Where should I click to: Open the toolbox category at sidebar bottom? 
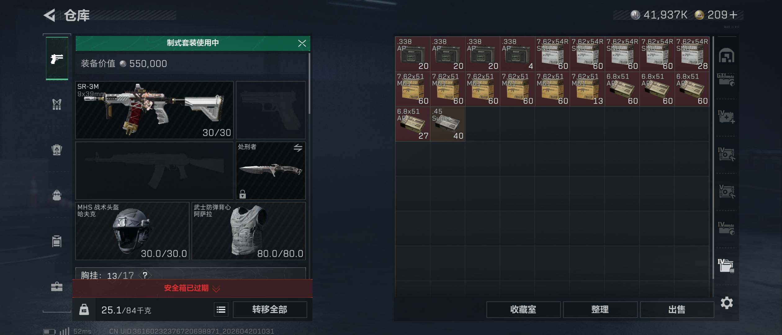click(57, 286)
